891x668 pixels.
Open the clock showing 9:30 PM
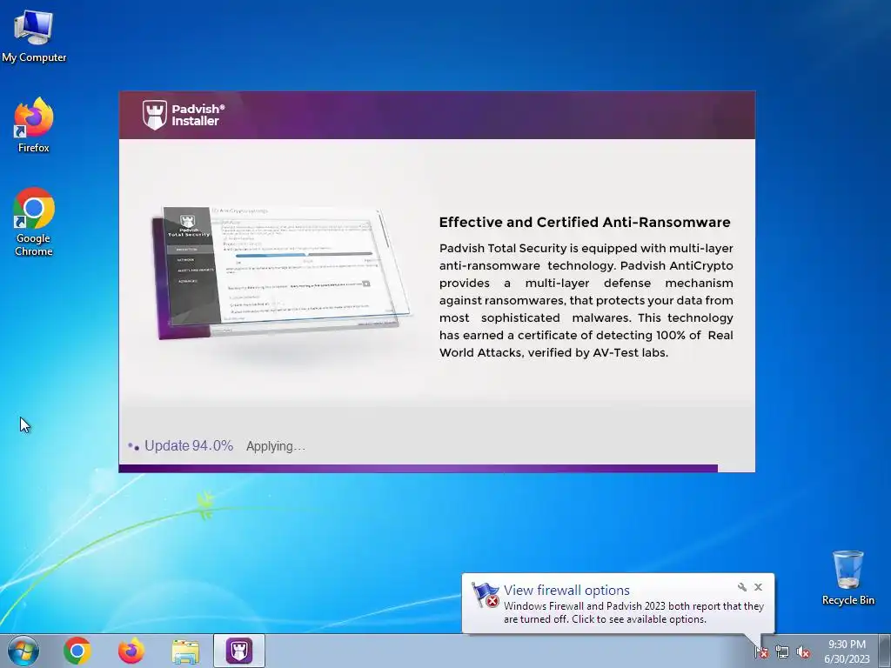click(847, 651)
